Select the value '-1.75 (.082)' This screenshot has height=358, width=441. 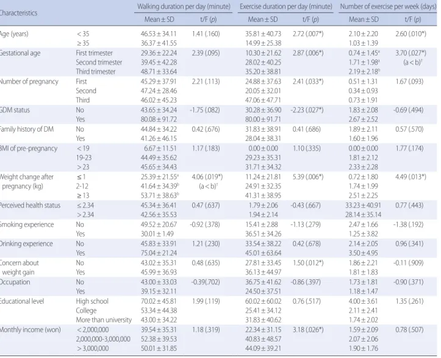click(x=205, y=110)
